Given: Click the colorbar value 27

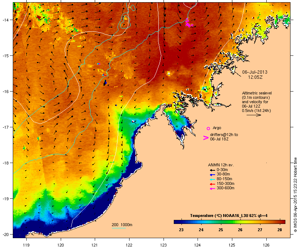Looking at the screenshot, I should [260, 230].
